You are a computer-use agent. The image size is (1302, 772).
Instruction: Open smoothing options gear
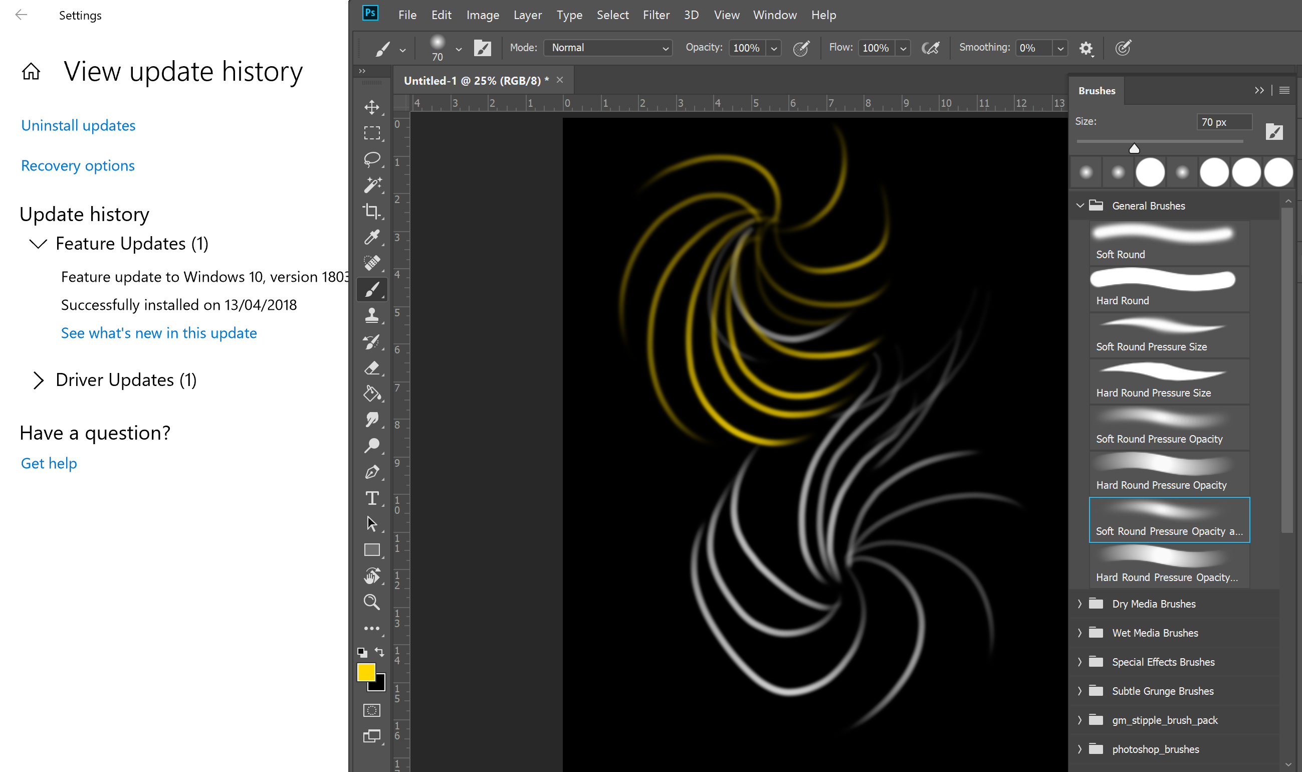click(x=1086, y=49)
